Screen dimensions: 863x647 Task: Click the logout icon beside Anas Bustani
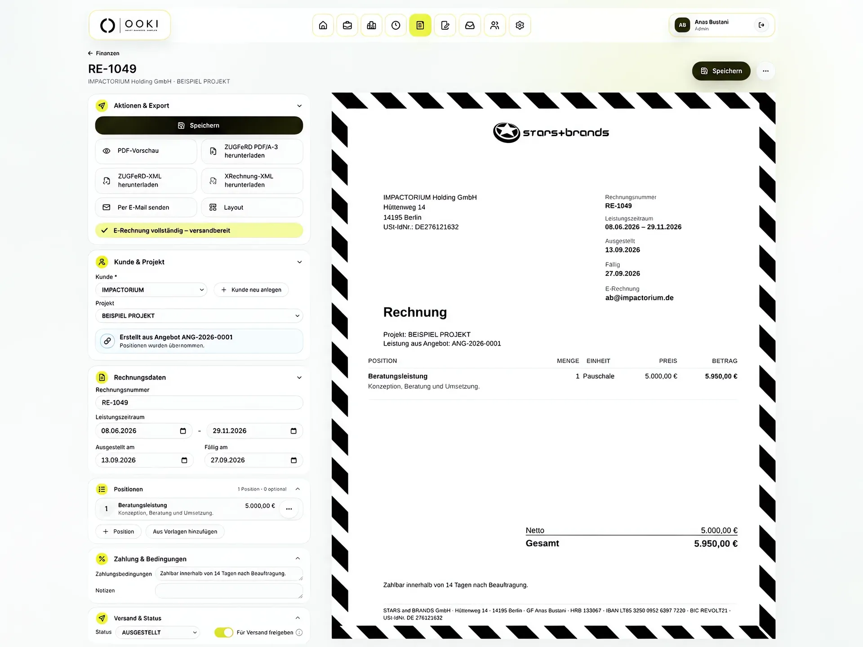tap(761, 25)
